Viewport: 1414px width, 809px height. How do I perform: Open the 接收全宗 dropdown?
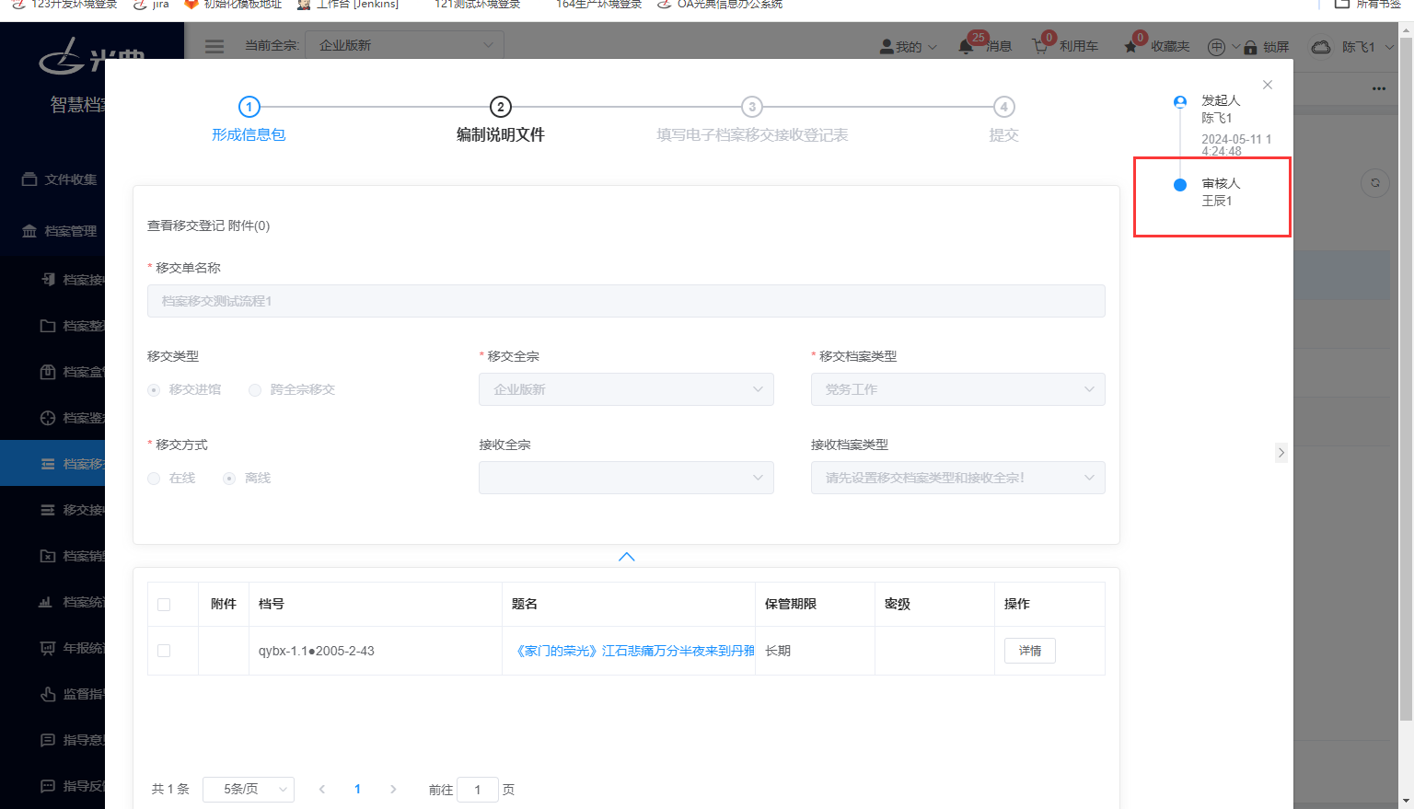point(626,478)
